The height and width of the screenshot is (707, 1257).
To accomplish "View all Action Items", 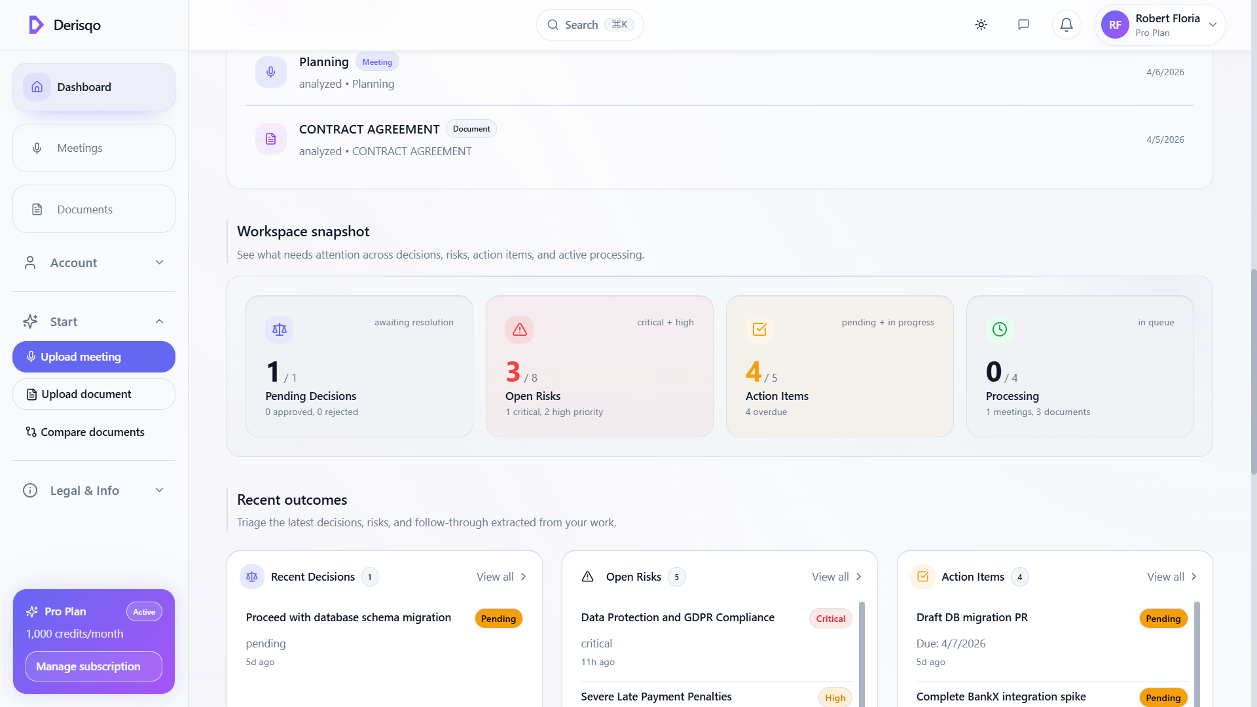I will 1172,577.
